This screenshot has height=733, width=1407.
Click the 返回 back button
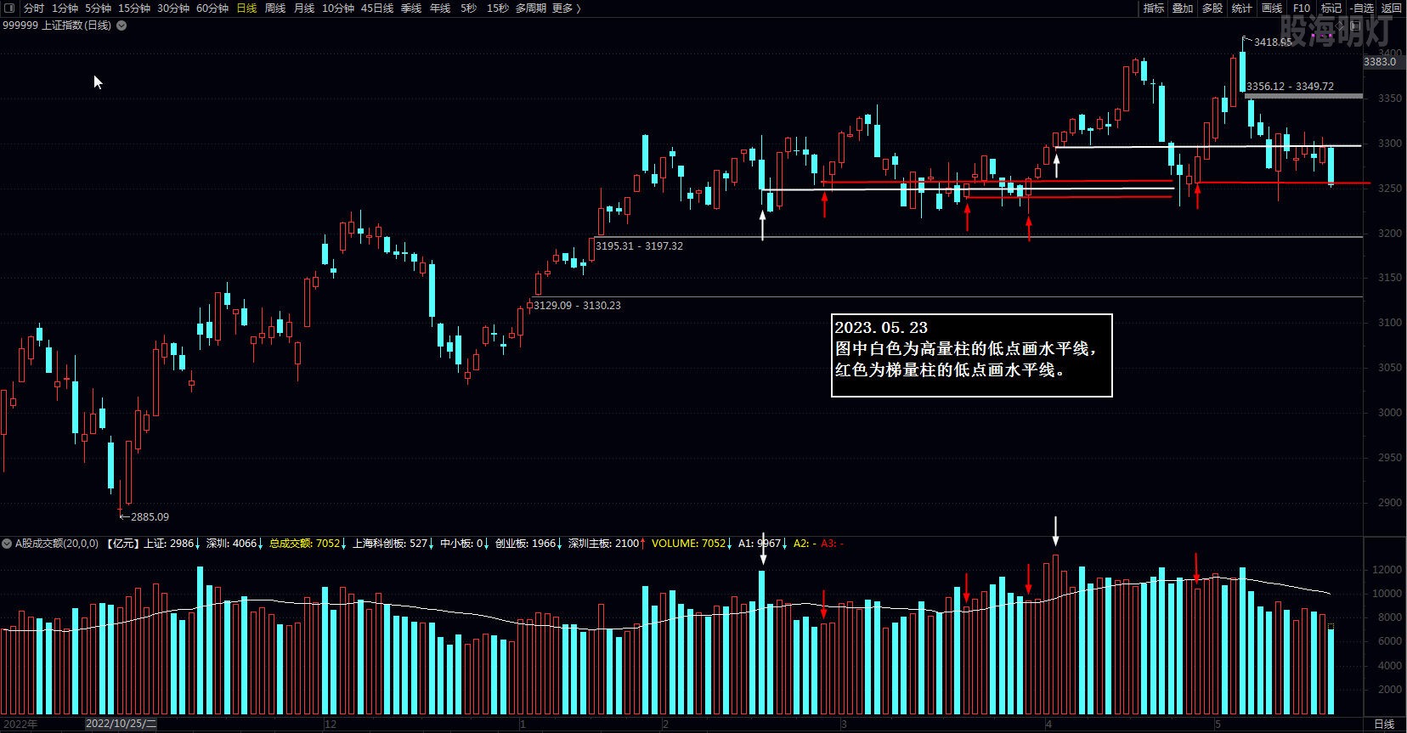(x=1391, y=8)
